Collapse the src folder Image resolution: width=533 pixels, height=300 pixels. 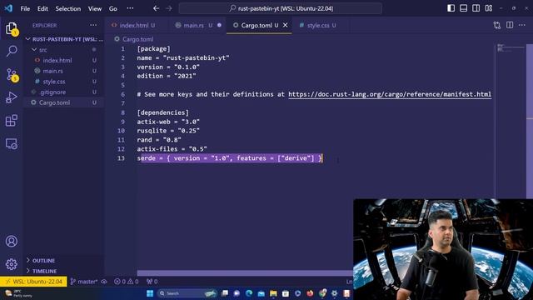tap(64, 50)
